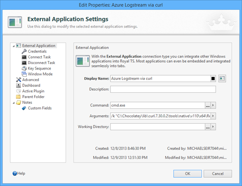The width and height of the screenshot is (242, 186).
Task: Click the Modified date 12/9/2013 12:51:30 PM
Action: tap(129, 157)
